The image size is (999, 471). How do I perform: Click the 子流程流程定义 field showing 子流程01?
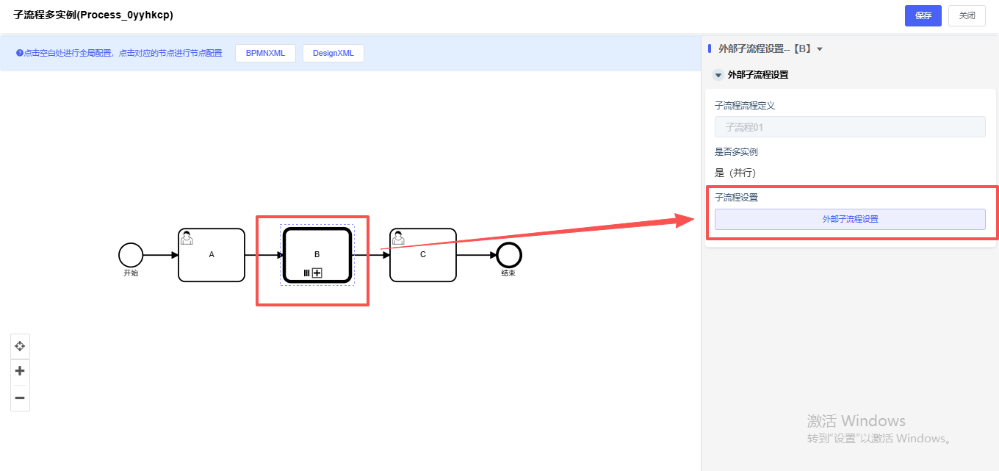[x=850, y=127]
